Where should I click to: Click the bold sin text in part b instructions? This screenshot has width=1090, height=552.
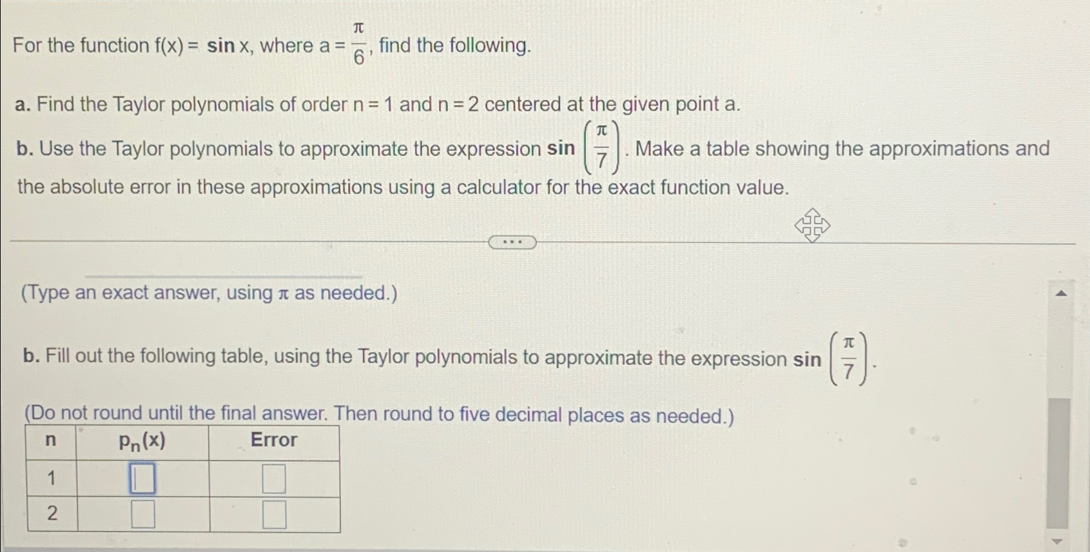809,359
